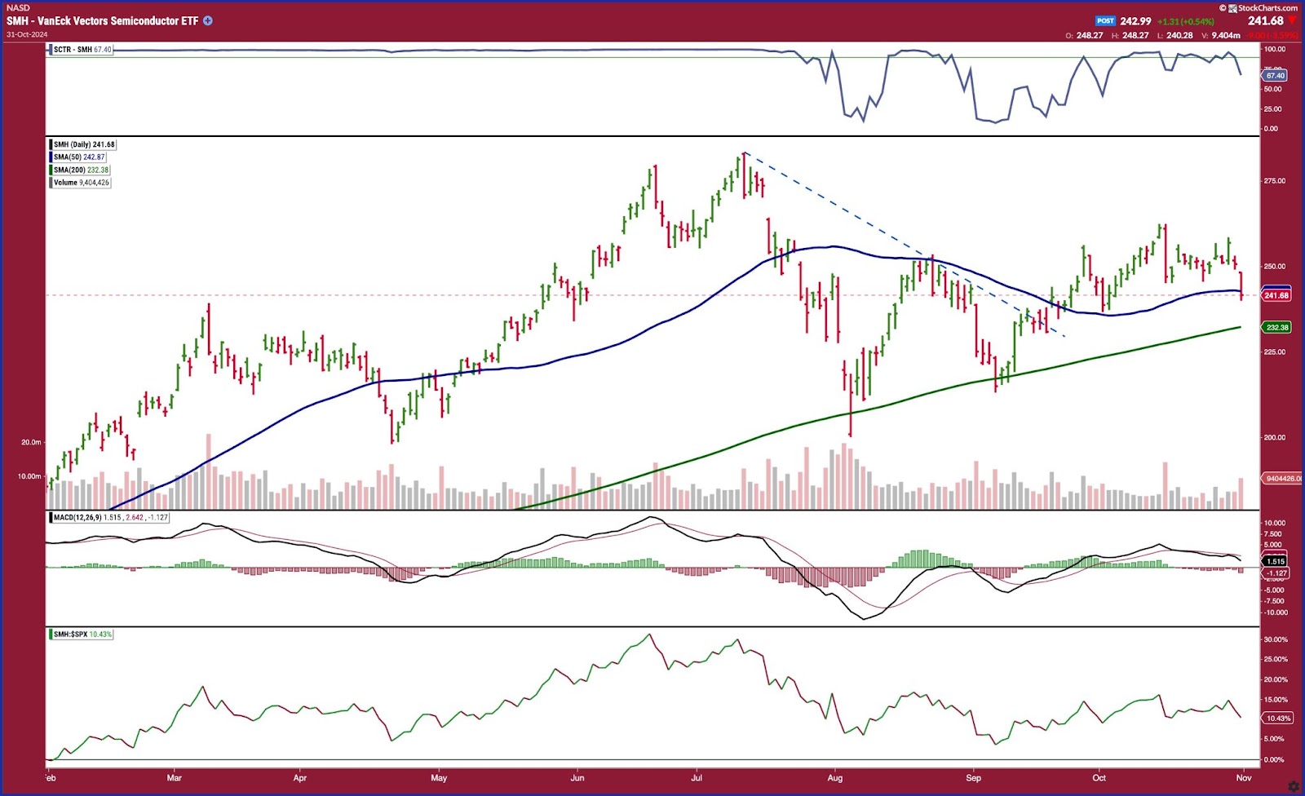Select the 'Volume 9,404,426' legend label
The image size is (1305, 796).
[x=79, y=183]
